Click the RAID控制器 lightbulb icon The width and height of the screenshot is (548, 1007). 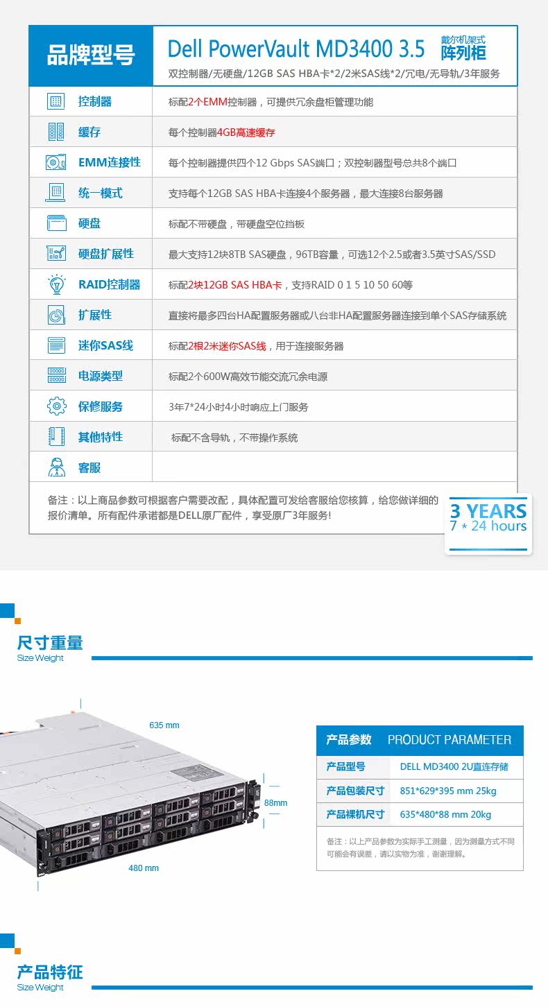pyautogui.click(x=56, y=284)
